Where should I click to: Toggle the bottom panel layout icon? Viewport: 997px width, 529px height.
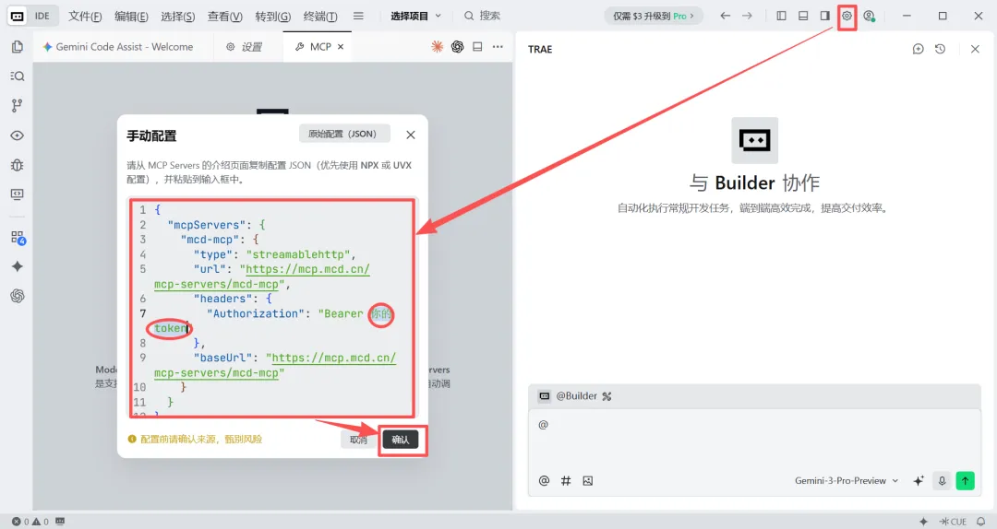coord(803,16)
